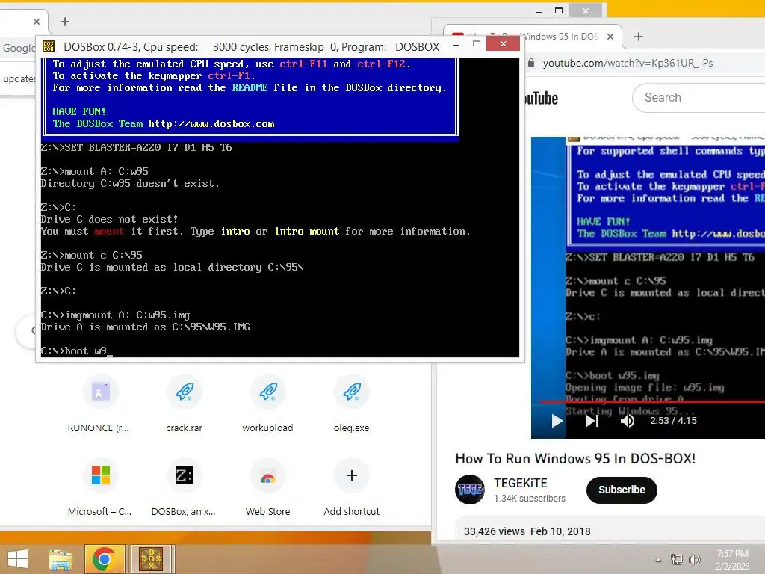Click the DOSBox command prompt line
765x574 pixels.
(x=77, y=351)
